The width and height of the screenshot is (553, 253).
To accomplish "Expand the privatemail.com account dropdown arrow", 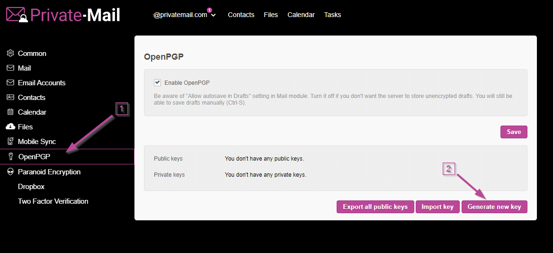I will point(214,15).
